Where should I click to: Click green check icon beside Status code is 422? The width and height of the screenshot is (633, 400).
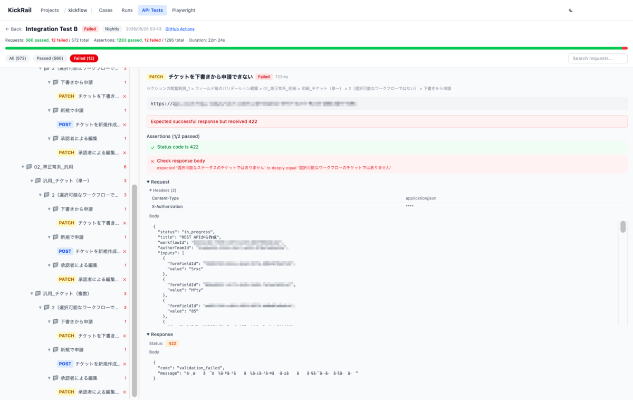point(152,147)
